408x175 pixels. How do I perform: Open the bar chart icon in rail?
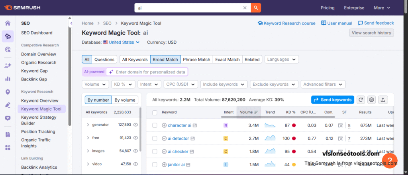coord(8,79)
